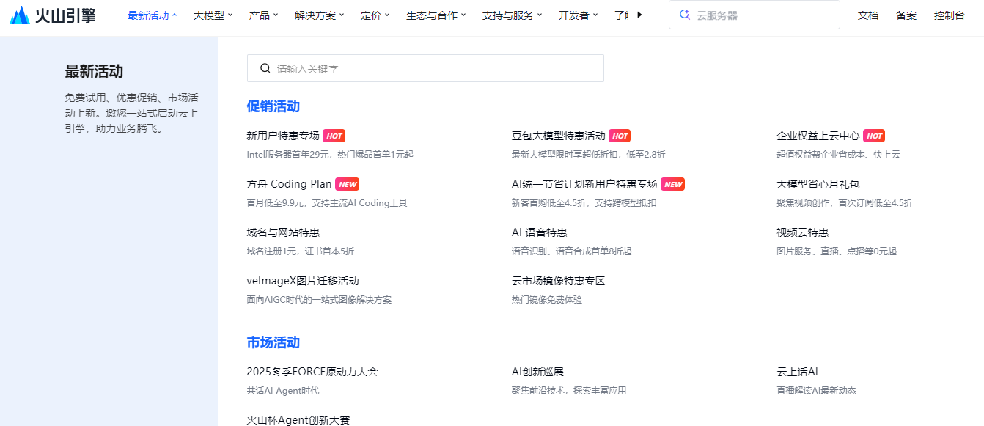Open the 文档 link in top right
984x426 pixels.
[x=867, y=15]
